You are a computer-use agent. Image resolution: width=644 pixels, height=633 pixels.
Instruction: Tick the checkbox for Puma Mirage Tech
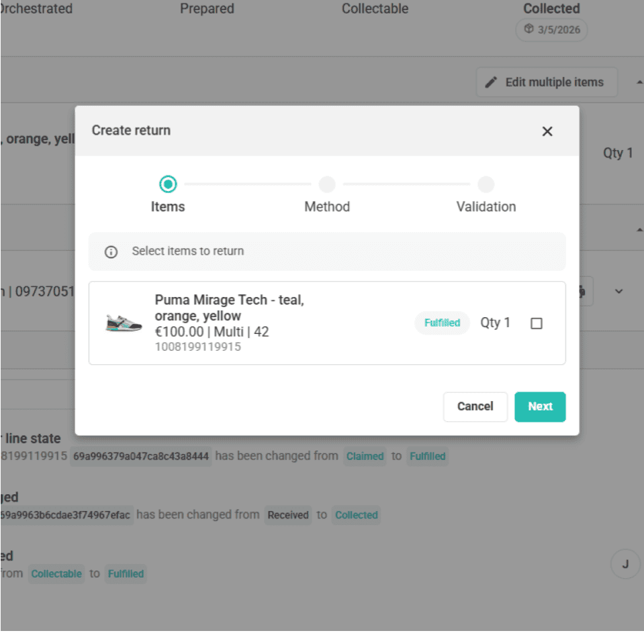[x=536, y=323]
